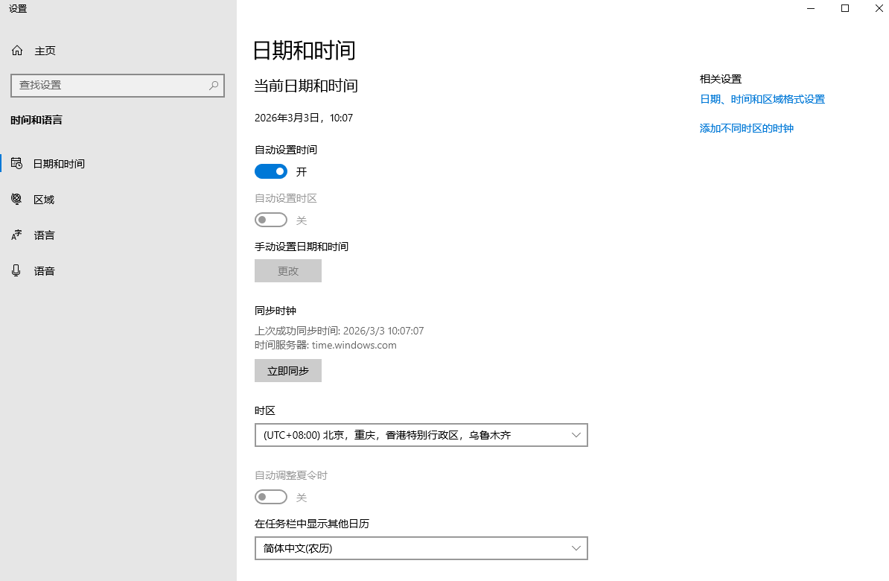Enable 自动设置时区
Screen dimensions: 889x581
coord(271,219)
